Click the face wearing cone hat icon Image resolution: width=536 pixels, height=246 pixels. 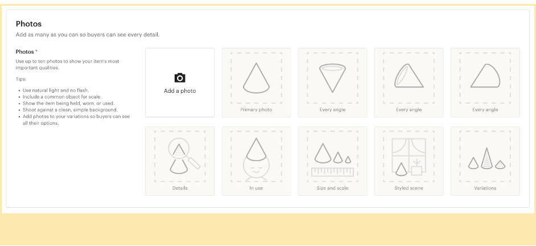click(x=257, y=160)
